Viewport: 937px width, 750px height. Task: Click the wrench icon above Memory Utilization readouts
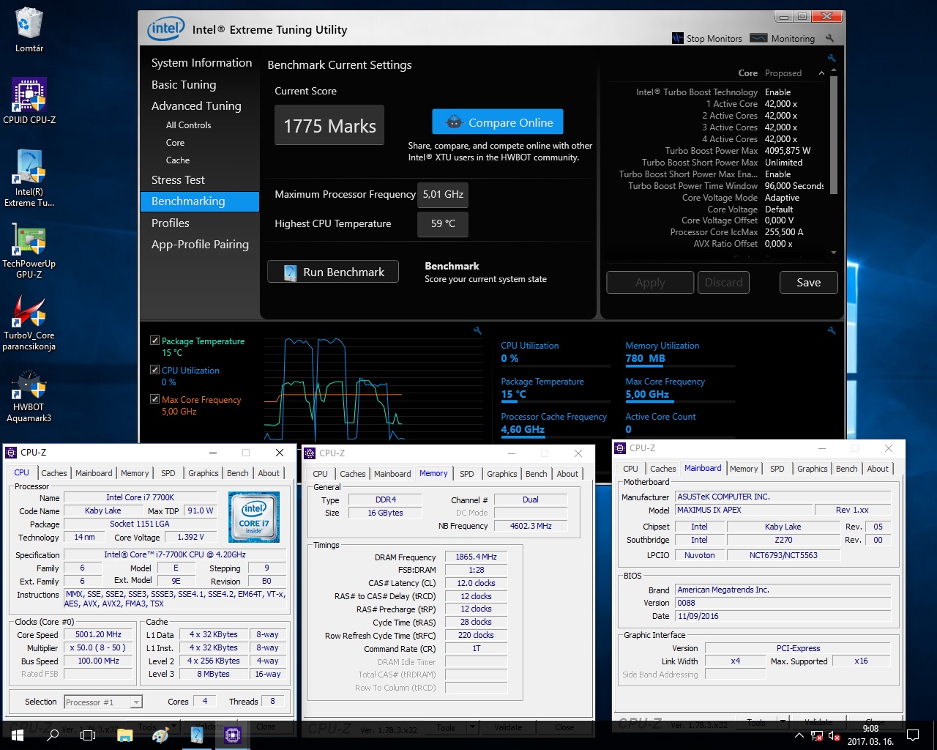tap(832, 330)
